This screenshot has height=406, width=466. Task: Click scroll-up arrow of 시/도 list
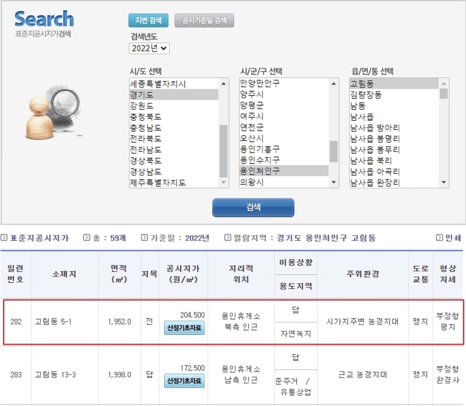tap(224, 83)
